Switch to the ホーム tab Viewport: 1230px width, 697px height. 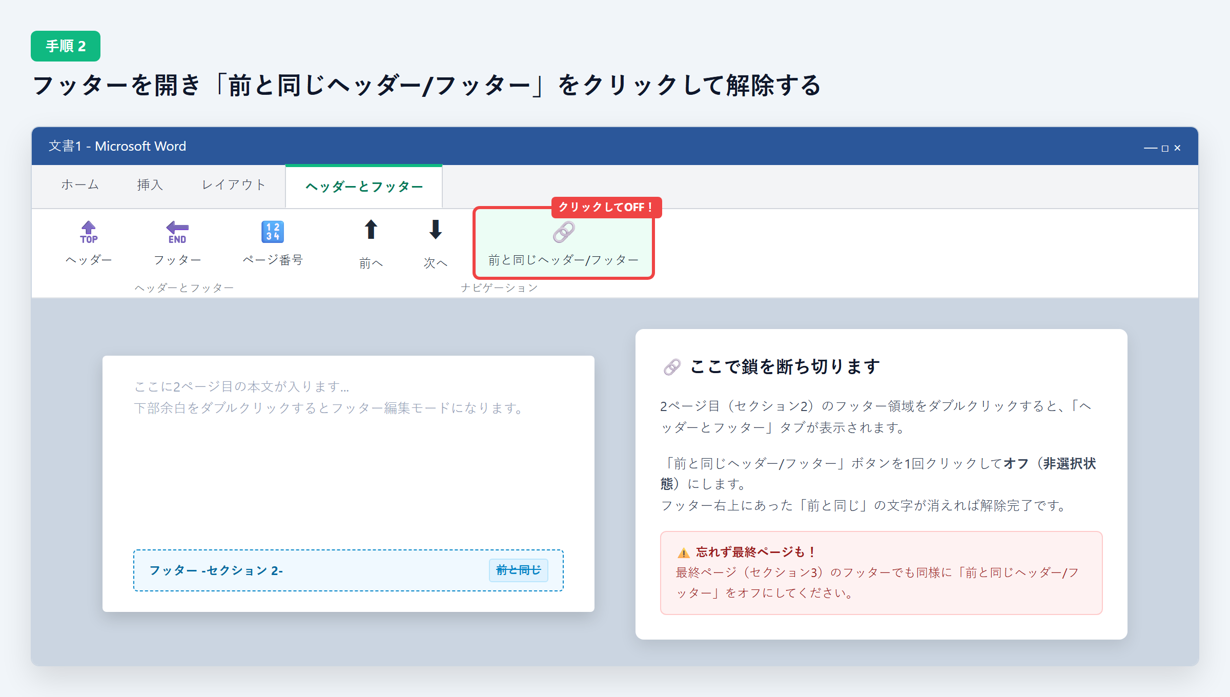point(80,185)
